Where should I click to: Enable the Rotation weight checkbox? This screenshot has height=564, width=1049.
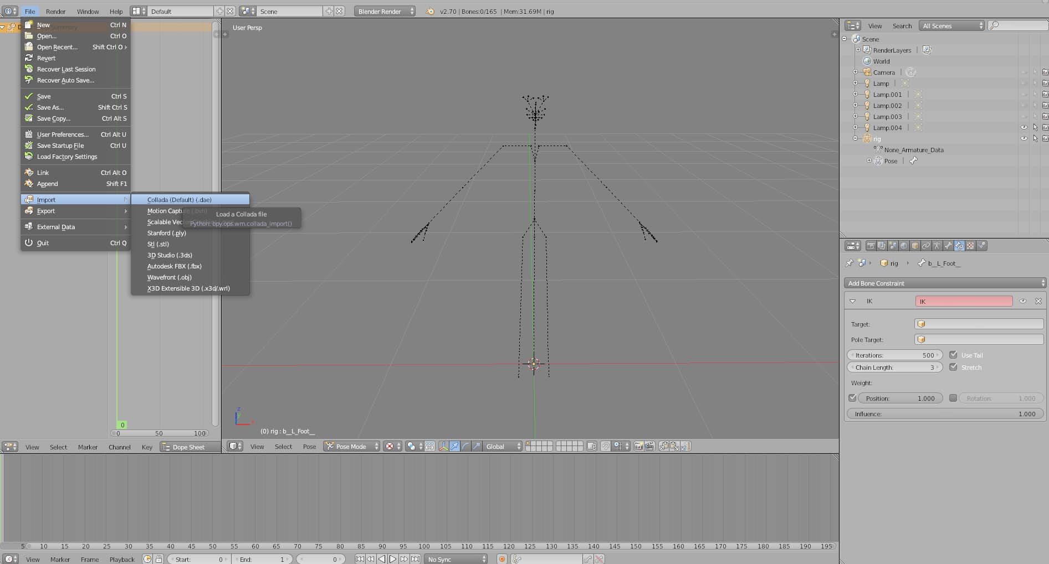tap(953, 398)
